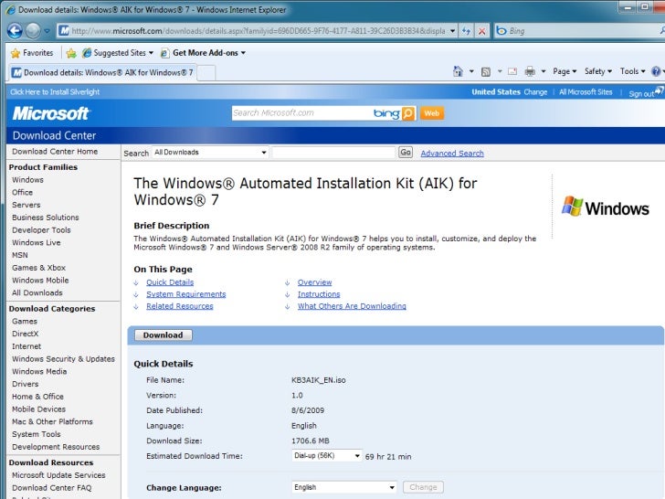The image size is (665, 499).
Task: Click the RSS Feeds icon
Action: (x=486, y=71)
